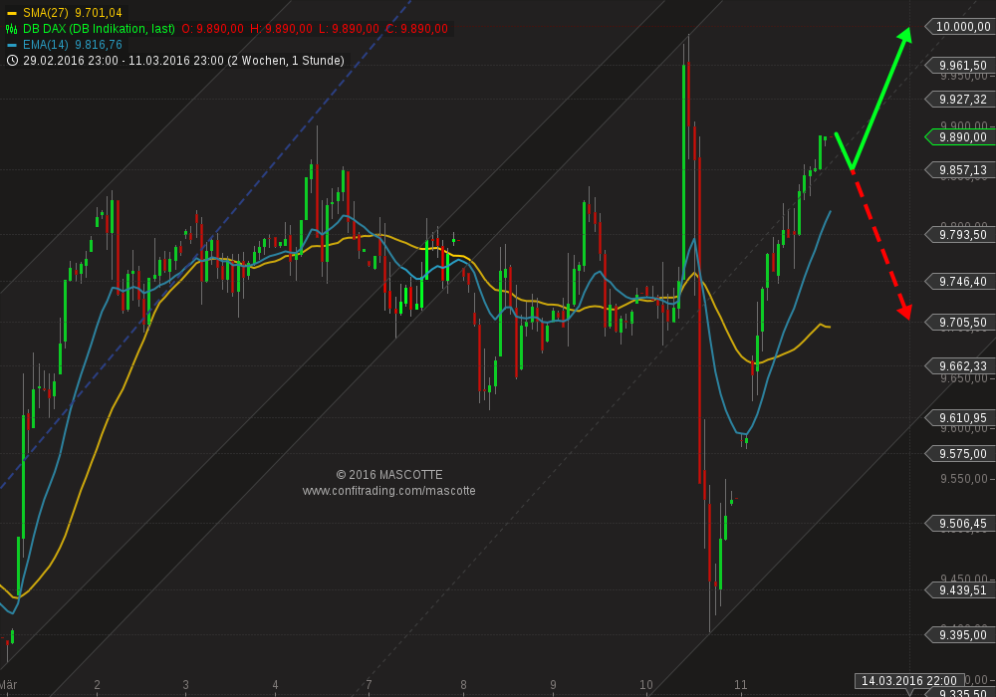Click the 9.746,40 price level tag
The width and height of the screenshot is (996, 697).
coord(960,281)
